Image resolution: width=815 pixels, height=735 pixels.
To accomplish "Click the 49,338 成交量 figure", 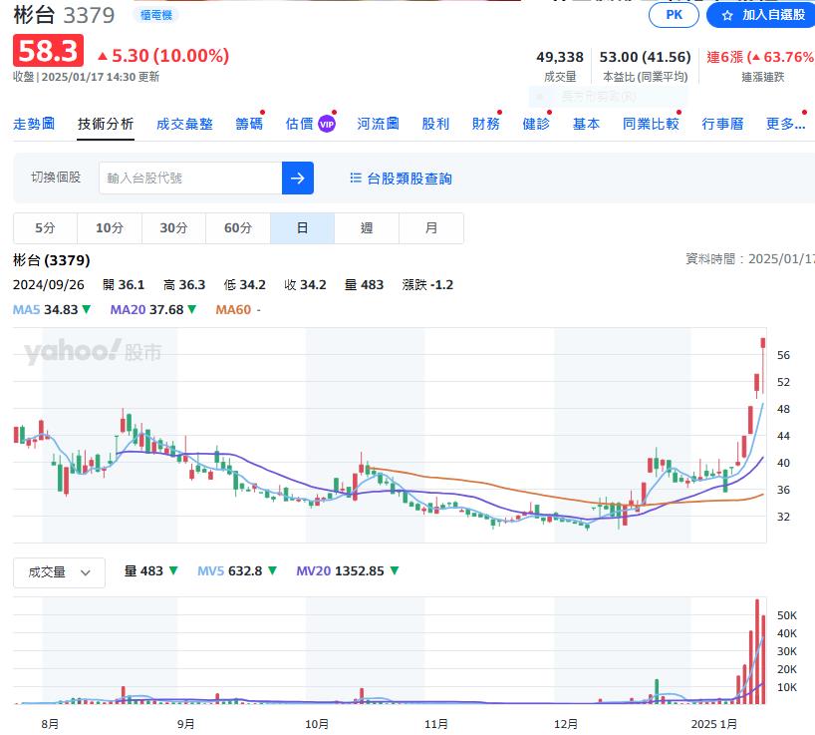I will point(560,57).
